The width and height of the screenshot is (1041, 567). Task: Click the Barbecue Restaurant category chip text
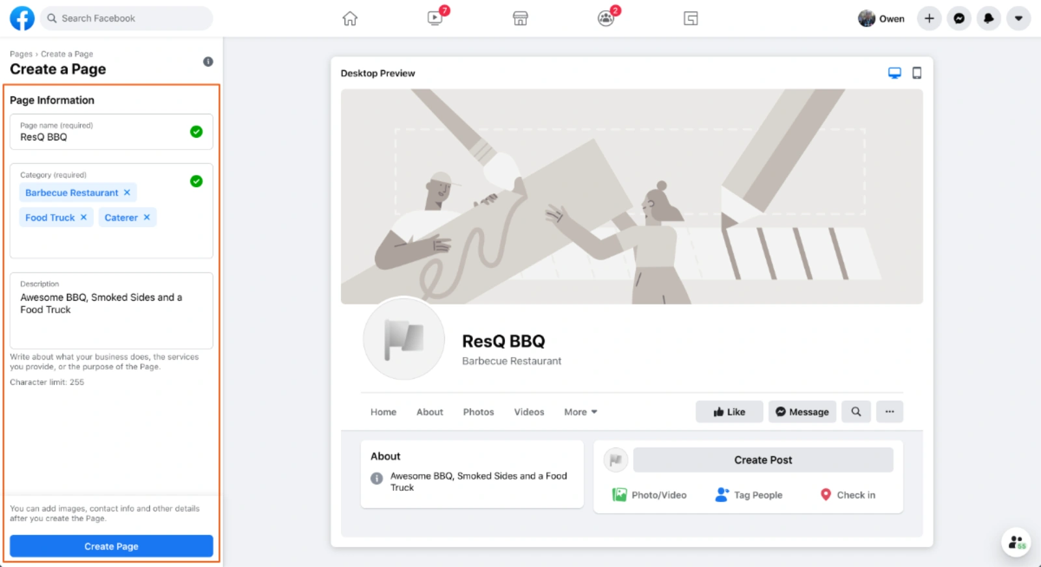click(x=72, y=192)
